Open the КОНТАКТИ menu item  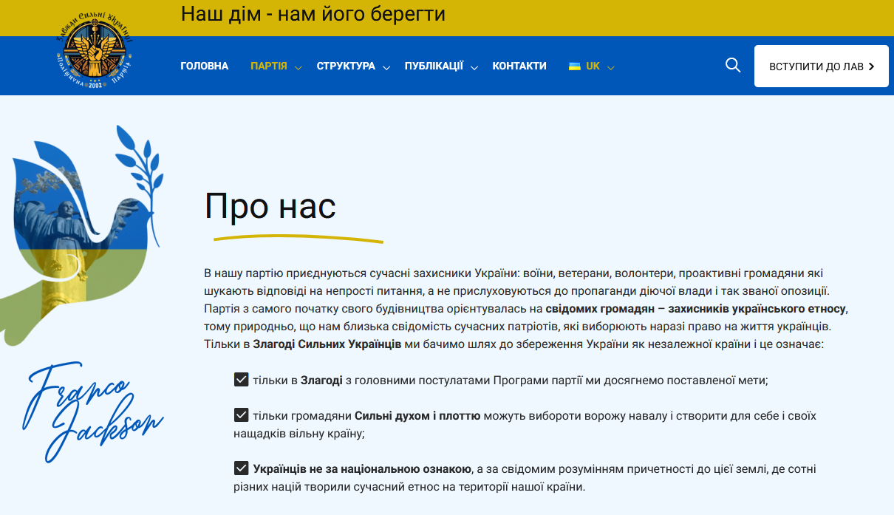point(519,66)
